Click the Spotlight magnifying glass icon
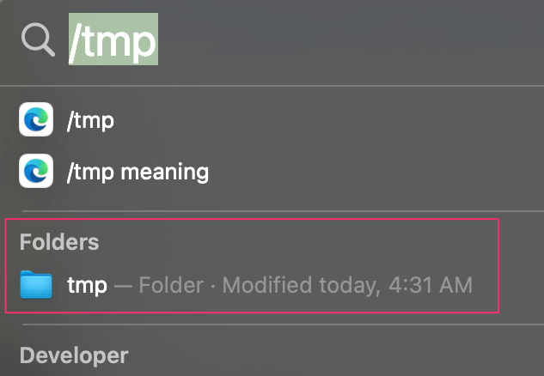Image resolution: width=544 pixels, height=376 pixels. [x=38, y=39]
